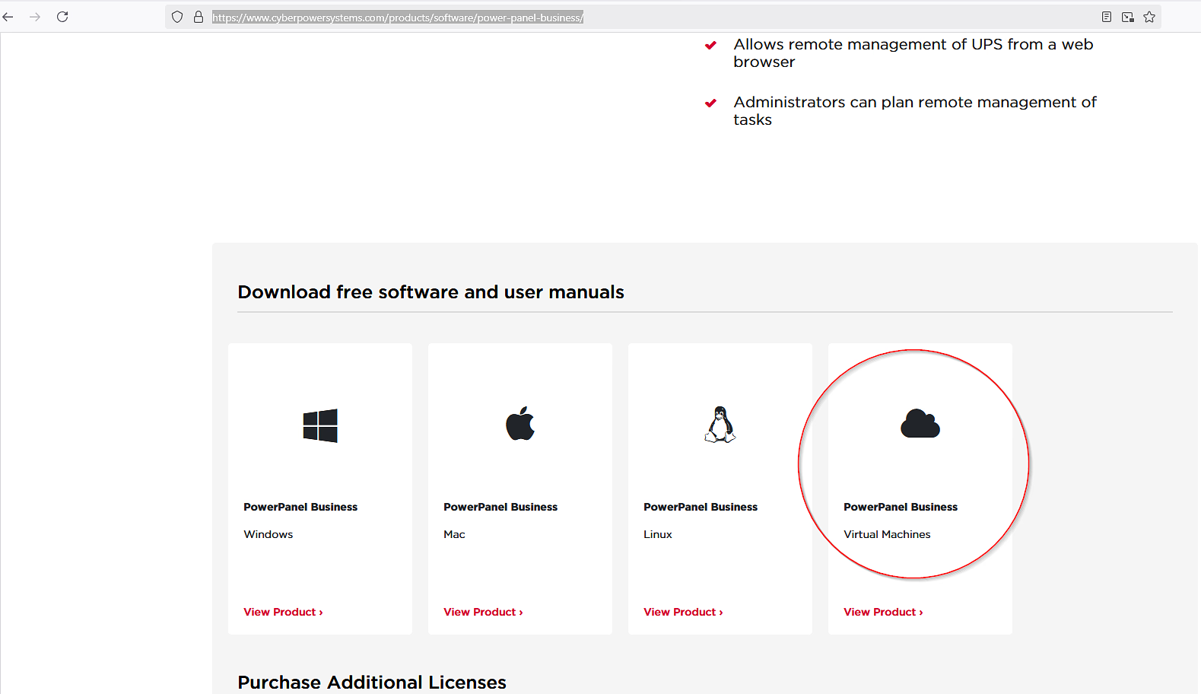The height and width of the screenshot is (694, 1201).
Task: Toggle reader view icon in address bar
Action: tap(1107, 17)
